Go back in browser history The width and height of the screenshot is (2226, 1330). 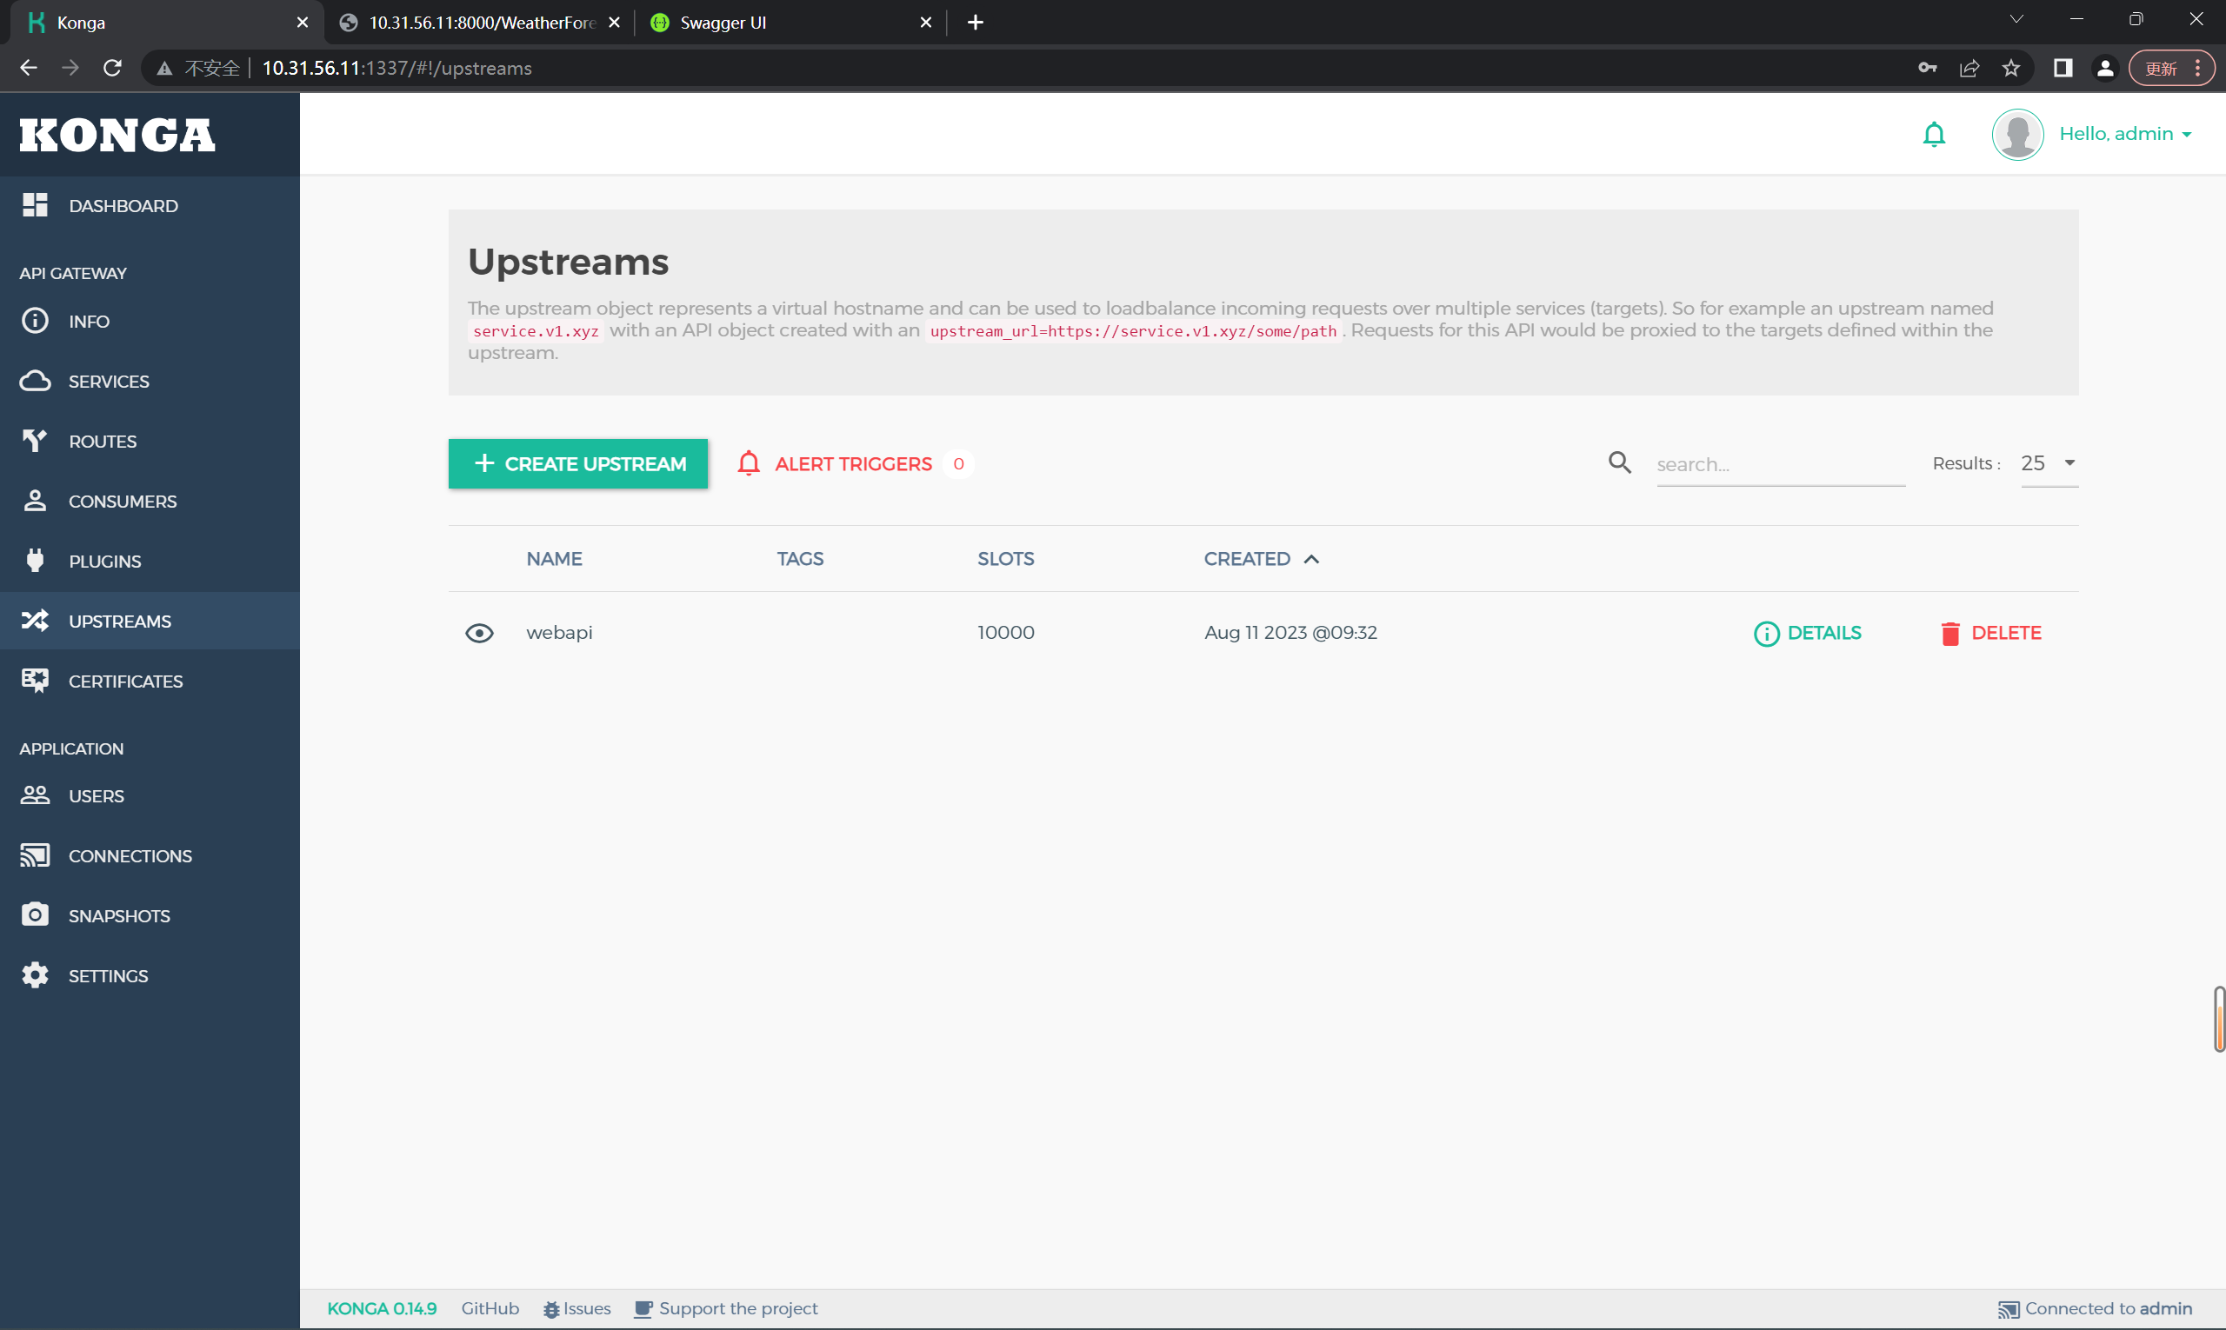(x=29, y=68)
